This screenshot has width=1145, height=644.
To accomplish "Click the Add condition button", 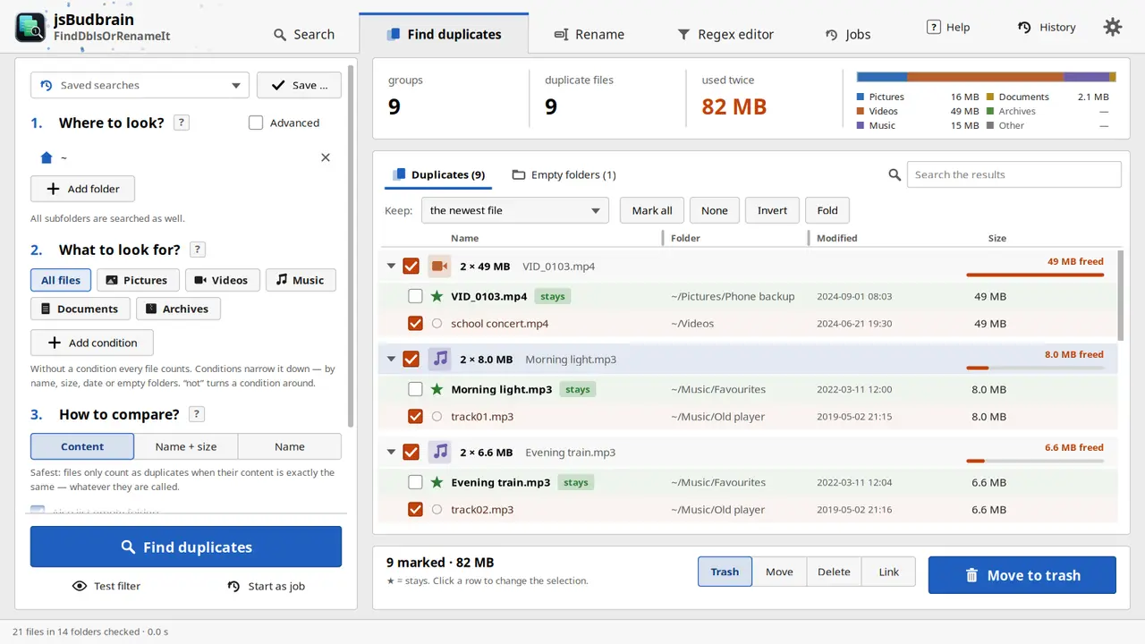I will tap(92, 343).
